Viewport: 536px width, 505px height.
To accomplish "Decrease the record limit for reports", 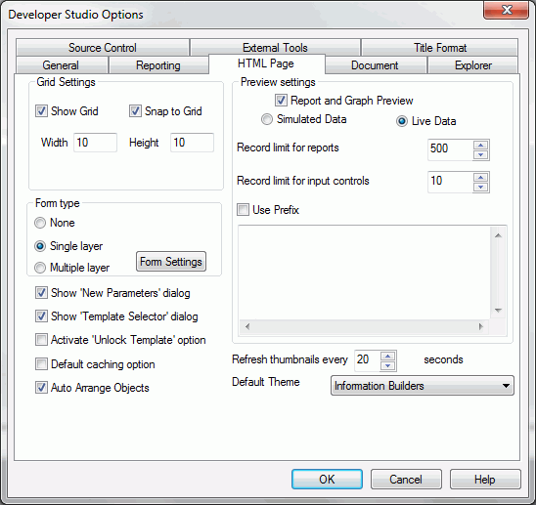I will 481,154.
